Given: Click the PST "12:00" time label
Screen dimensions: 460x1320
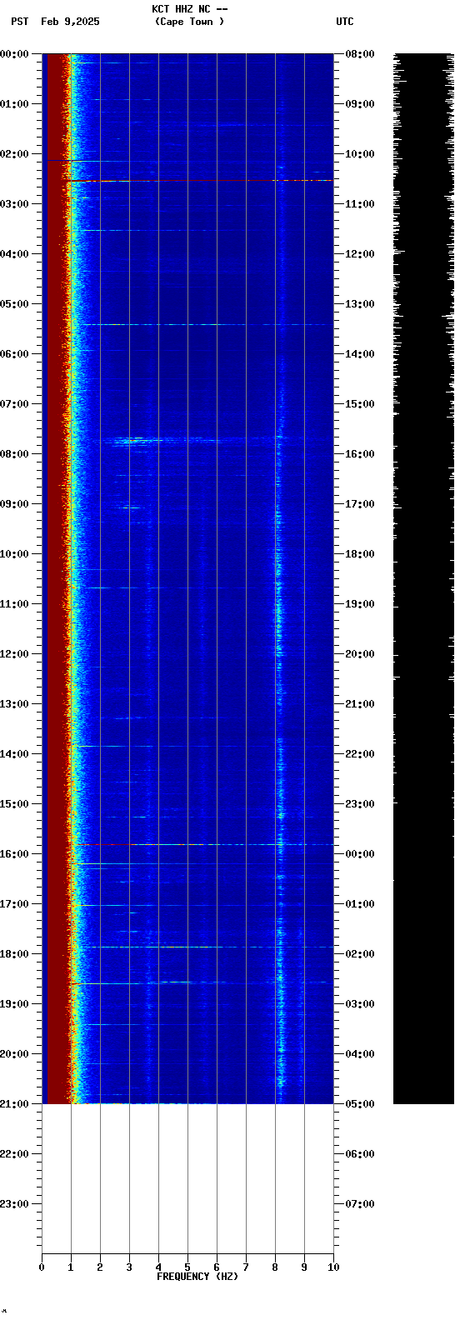Looking at the screenshot, I should coord(15,654).
